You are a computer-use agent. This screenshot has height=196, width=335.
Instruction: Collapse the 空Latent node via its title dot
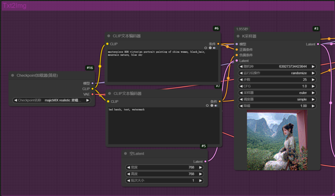pos(125,154)
